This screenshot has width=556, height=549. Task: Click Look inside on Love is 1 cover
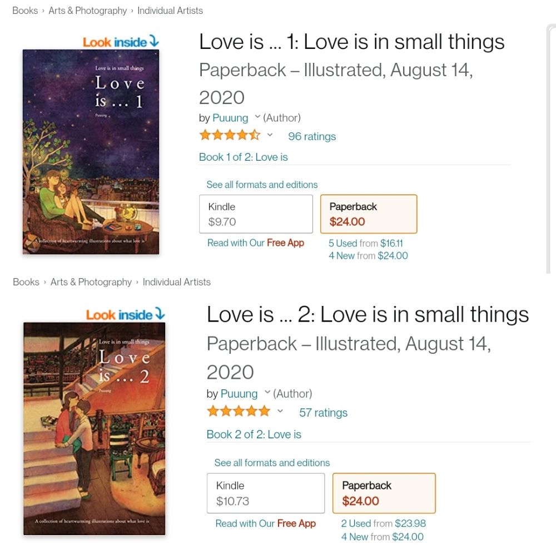(x=121, y=42)
